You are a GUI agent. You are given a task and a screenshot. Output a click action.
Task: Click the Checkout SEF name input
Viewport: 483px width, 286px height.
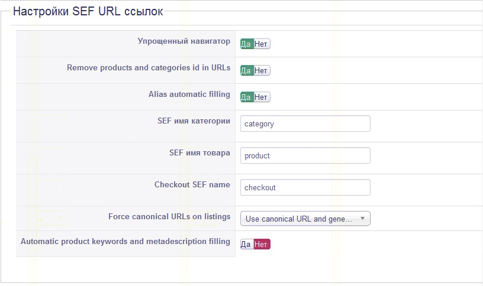tap(305, 187)
